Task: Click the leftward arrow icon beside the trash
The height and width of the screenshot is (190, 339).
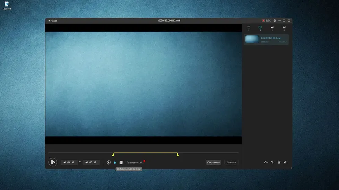Action: (x=285, y=162)
